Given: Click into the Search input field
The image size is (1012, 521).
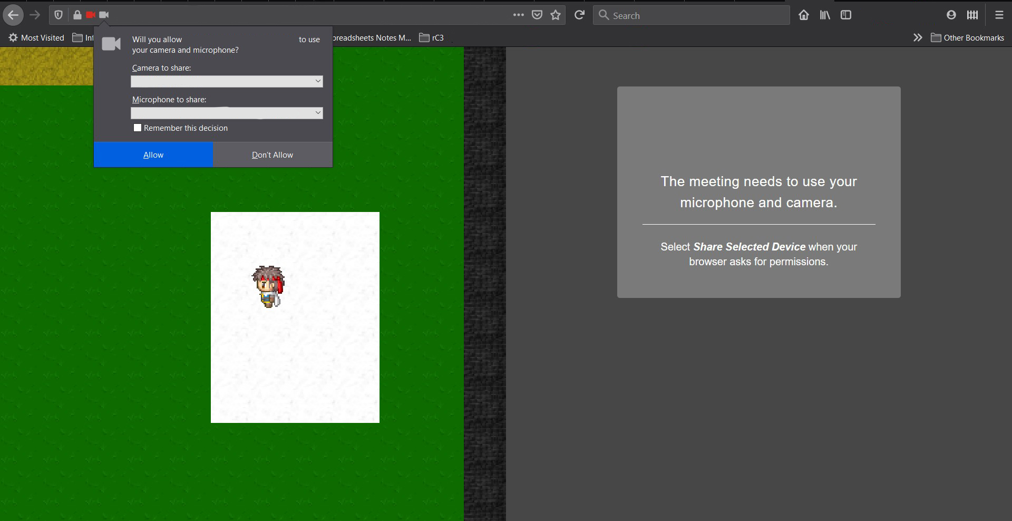Looking at the screenshot, I should (696, 16).
